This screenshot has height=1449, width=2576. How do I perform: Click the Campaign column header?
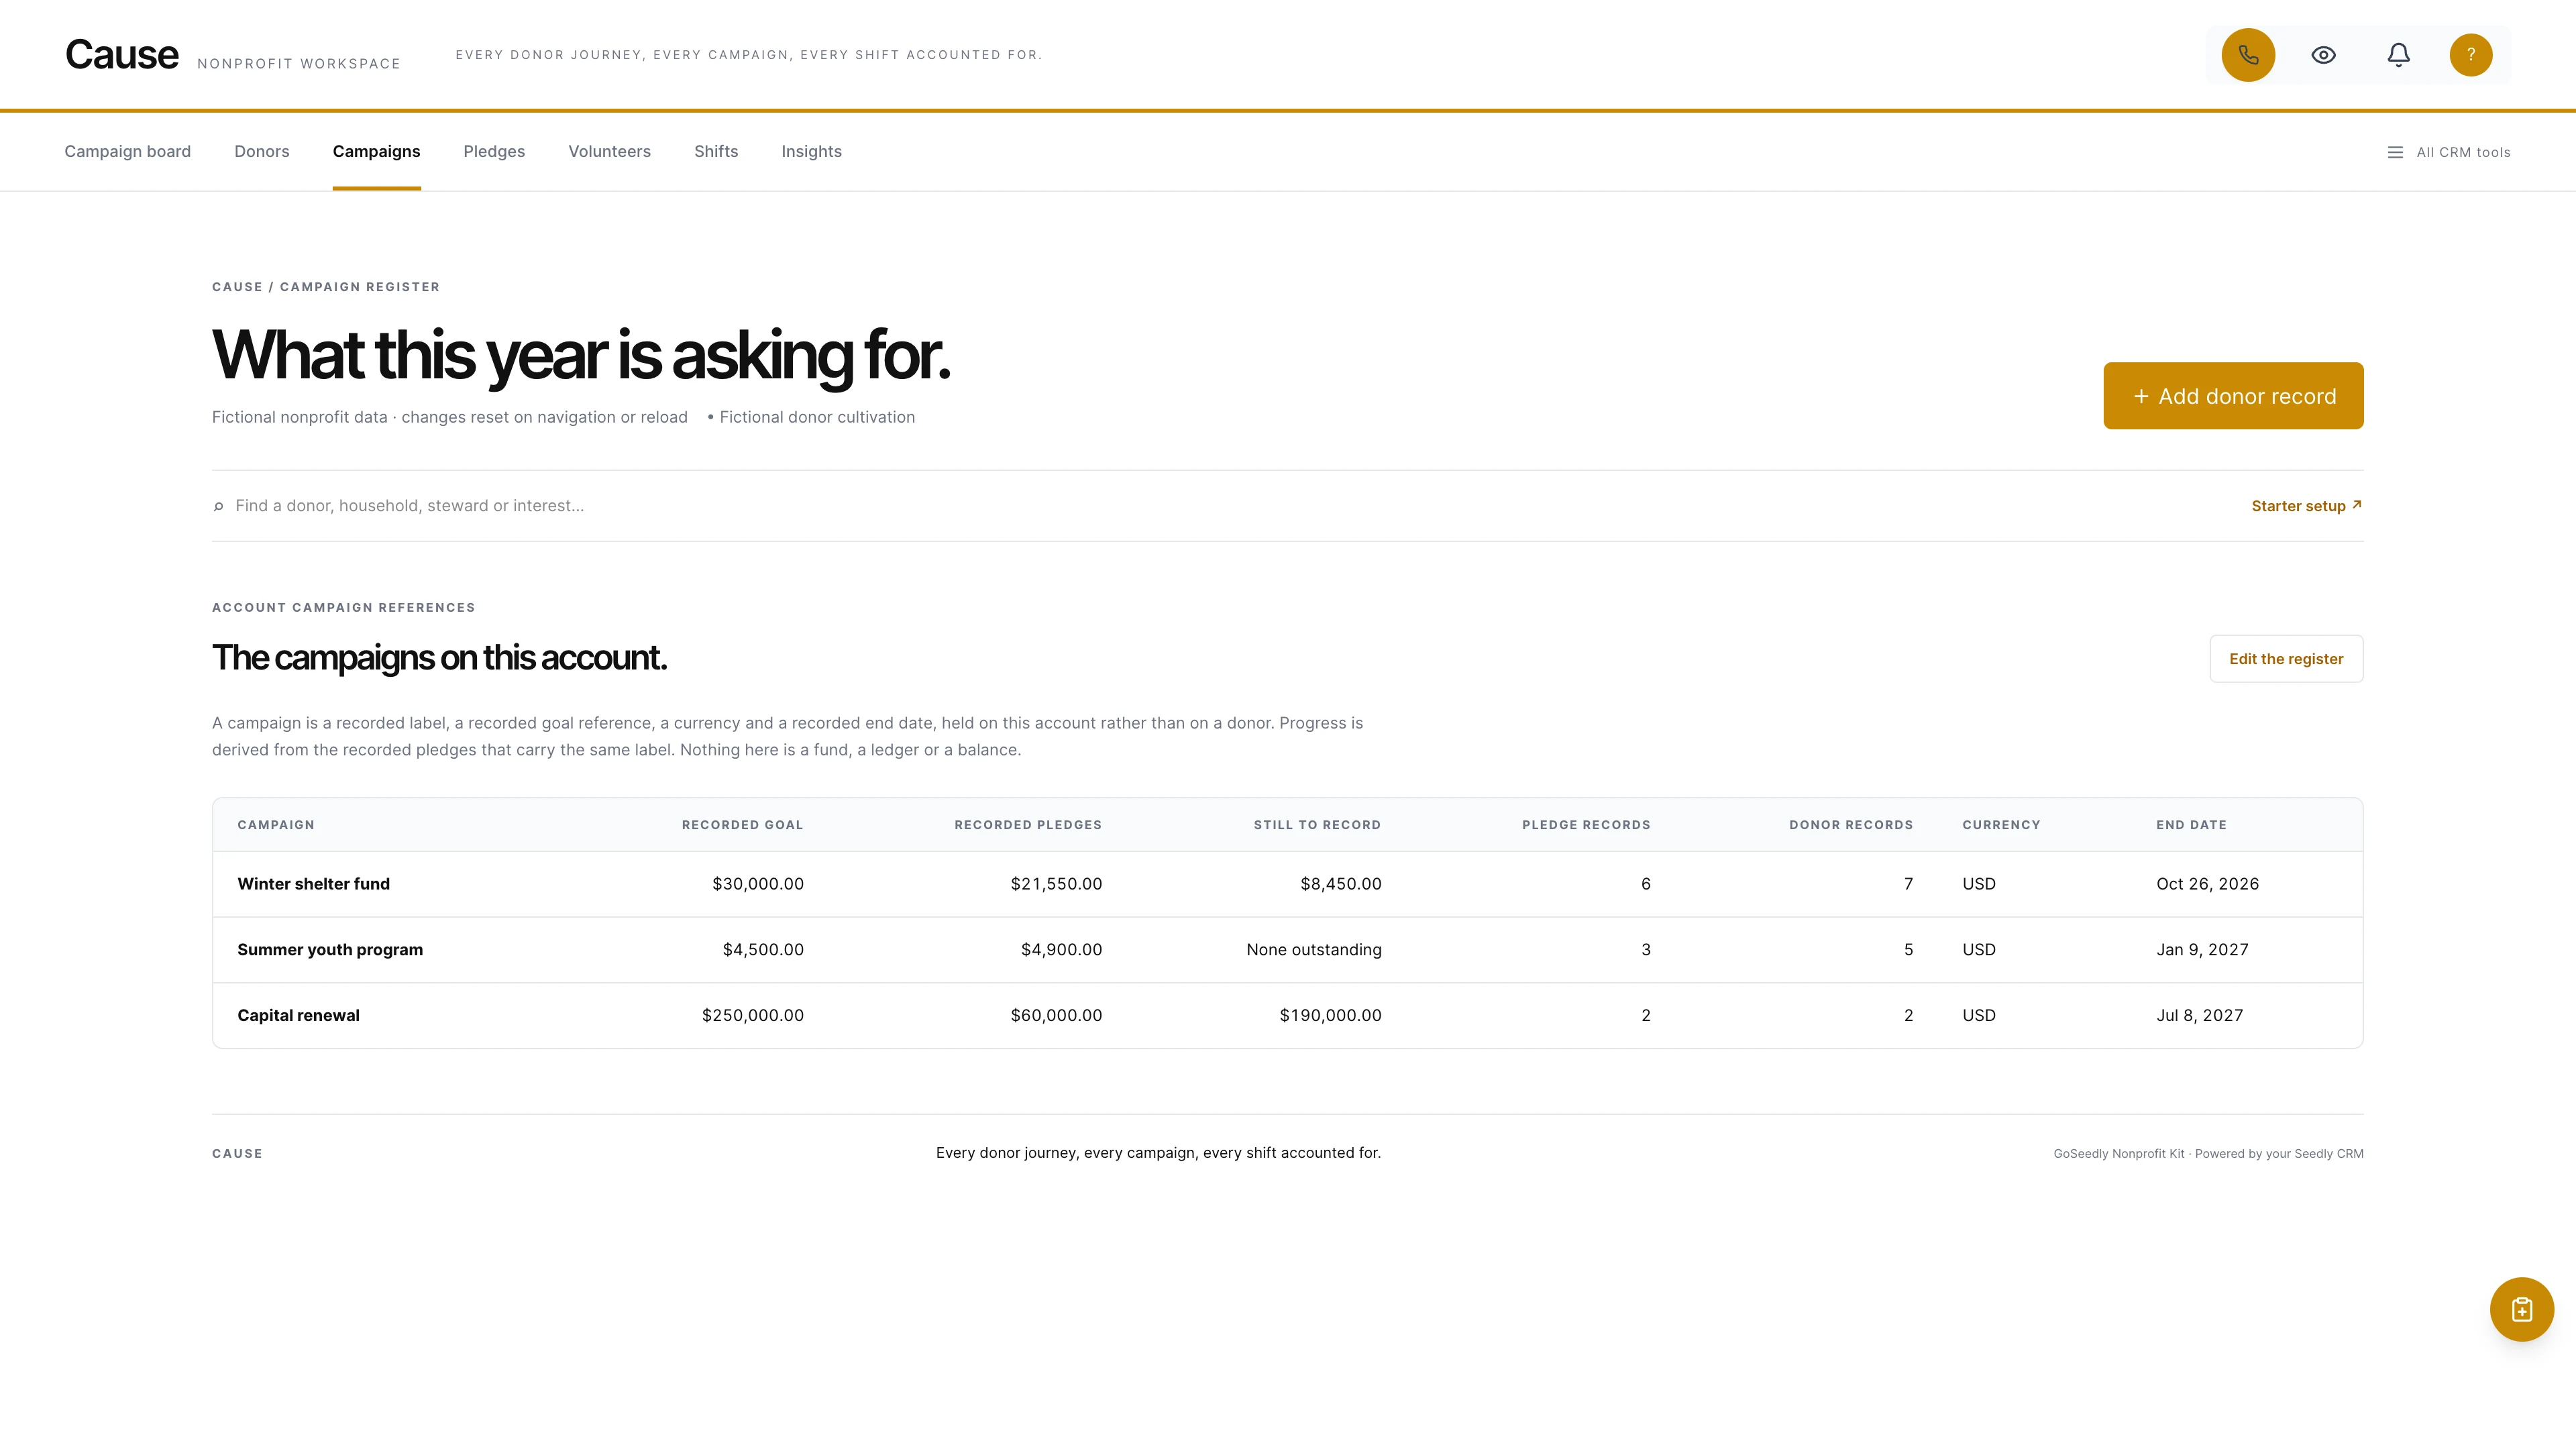(276, 825)
